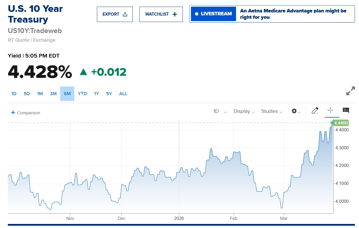359x228 pixels.
Task: Select the YTD time range tab
Action: coord(82,94)
